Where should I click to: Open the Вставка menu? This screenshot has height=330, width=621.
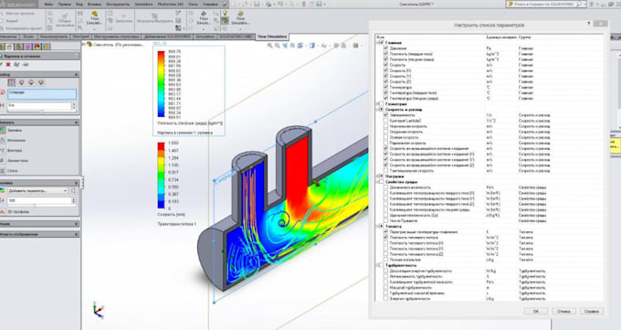pos(94,4)
